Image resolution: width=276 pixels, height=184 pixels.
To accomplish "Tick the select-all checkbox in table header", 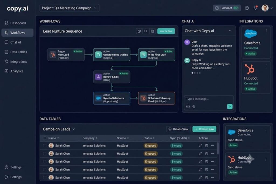I will coord(44,138).
